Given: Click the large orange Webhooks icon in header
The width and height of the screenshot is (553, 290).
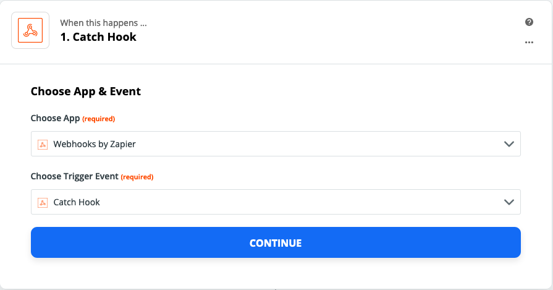Looking at the screenshot, I should [30, 30].
